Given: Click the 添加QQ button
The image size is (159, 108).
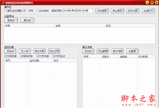Looking at the screenshot, I should pos(10,51).
